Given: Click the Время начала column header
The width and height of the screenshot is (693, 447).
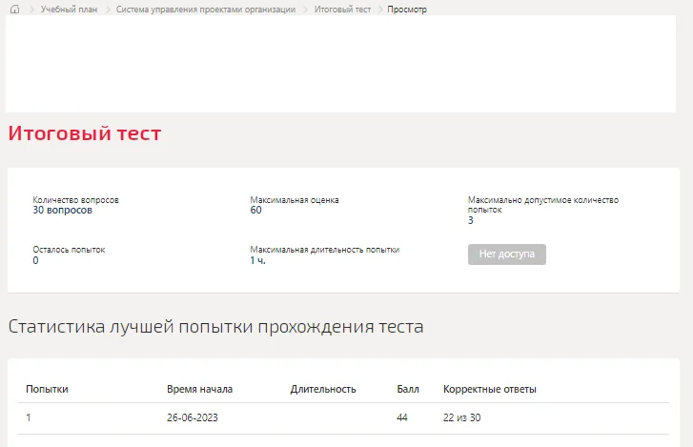Looking at the screenshot, I should 200,389.
